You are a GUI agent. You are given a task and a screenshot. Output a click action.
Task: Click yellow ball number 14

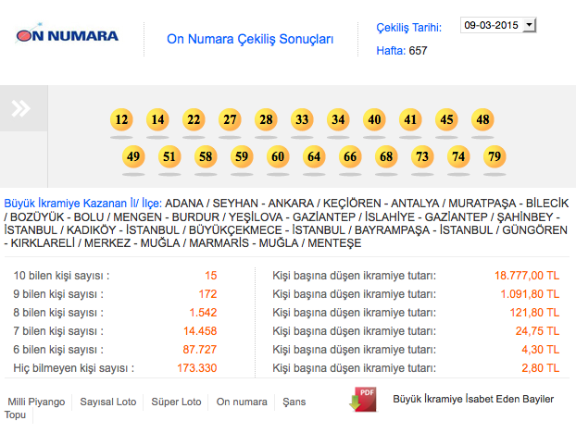point(157,119)
